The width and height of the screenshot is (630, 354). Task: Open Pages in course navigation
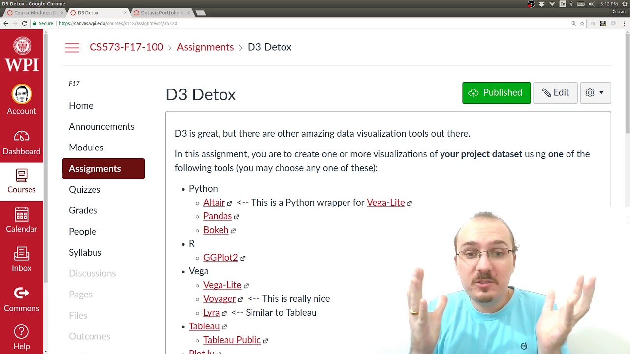tap(81, 295)
